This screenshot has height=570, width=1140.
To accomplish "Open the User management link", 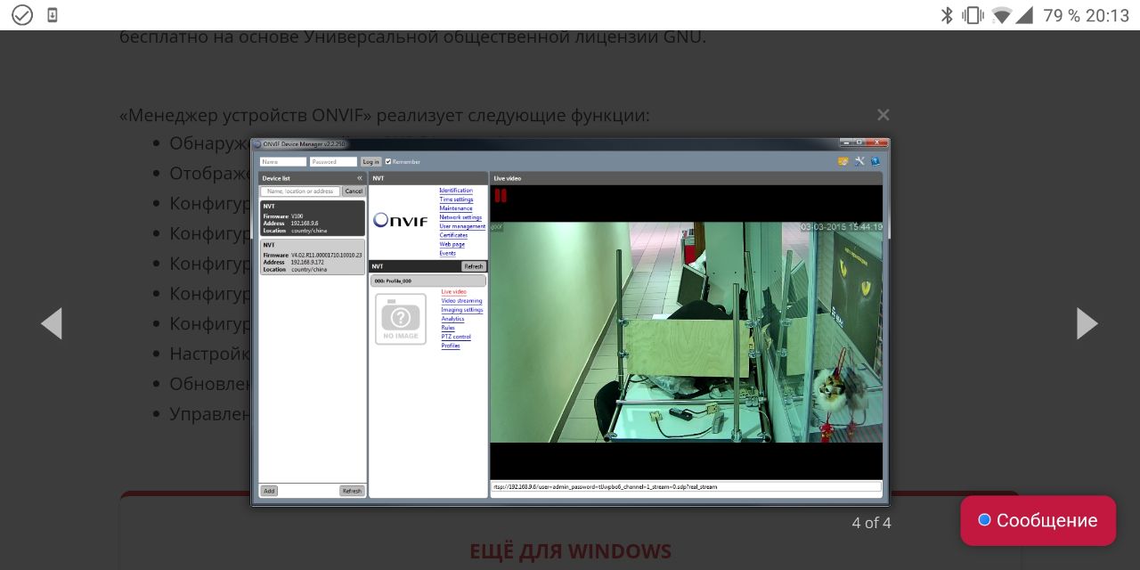I will [462, 226].
